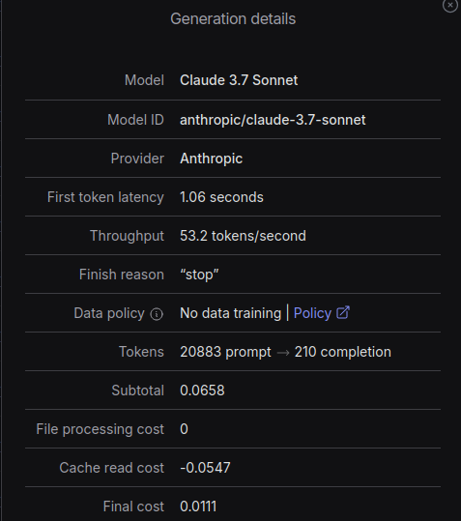Screen dimensions: 461x521
Task: Click the 53.2 tokens/second throughput value
Action: (x=243, y=236)
